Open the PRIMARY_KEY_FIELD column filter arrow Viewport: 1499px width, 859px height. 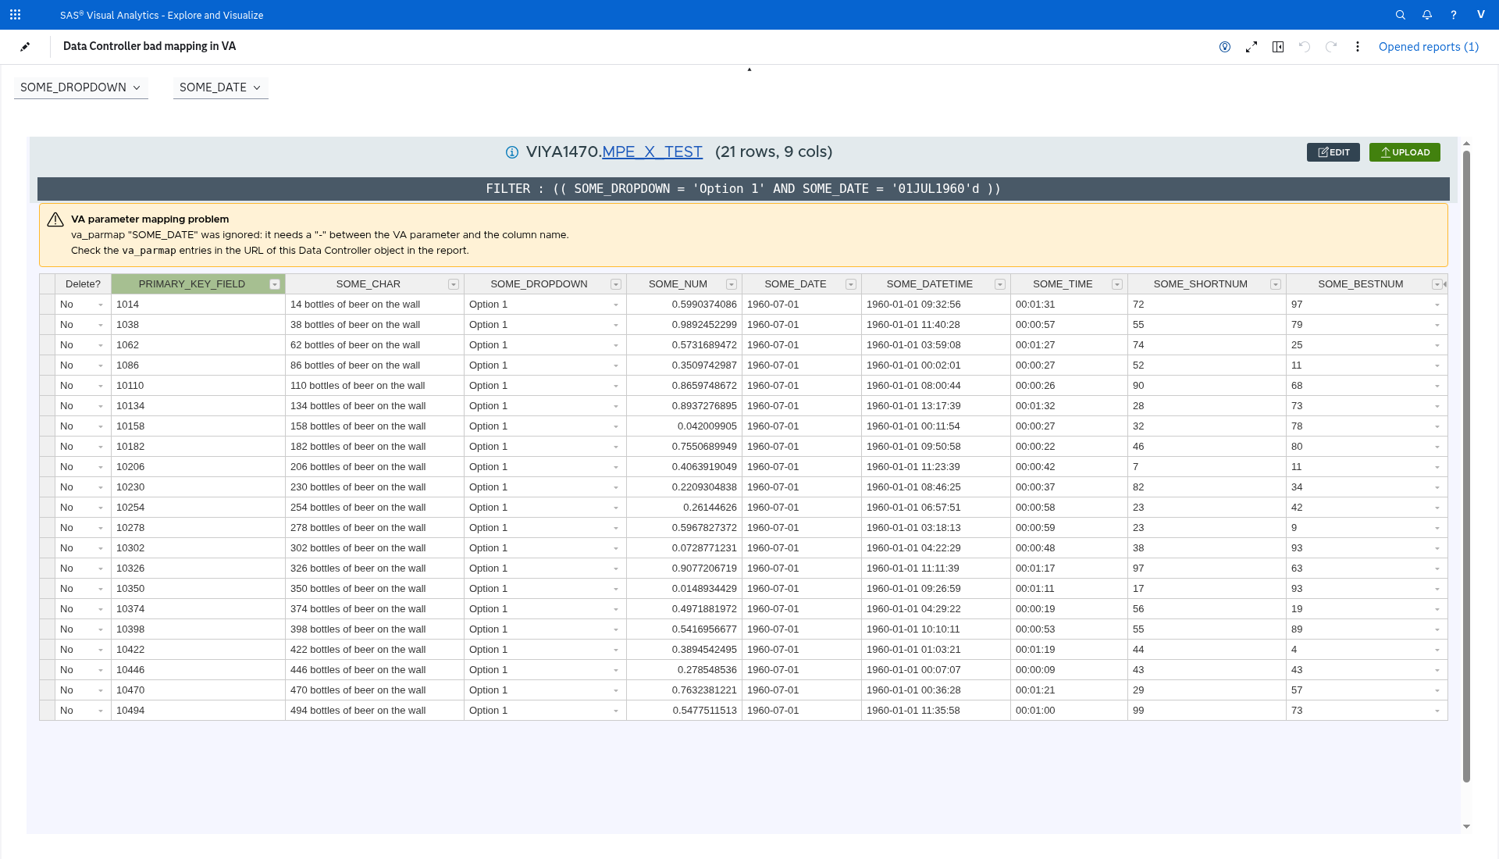[275, 284]
